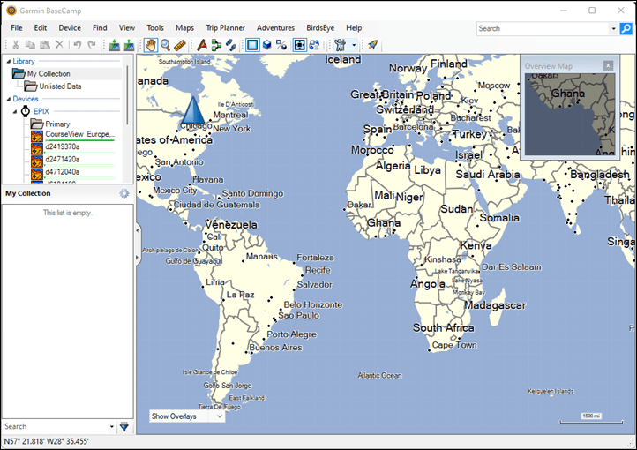The width and height of the screenshot is (637, 450).
Task: Click the library tree vertical scrollbar
Action: [x=128, y=95]
